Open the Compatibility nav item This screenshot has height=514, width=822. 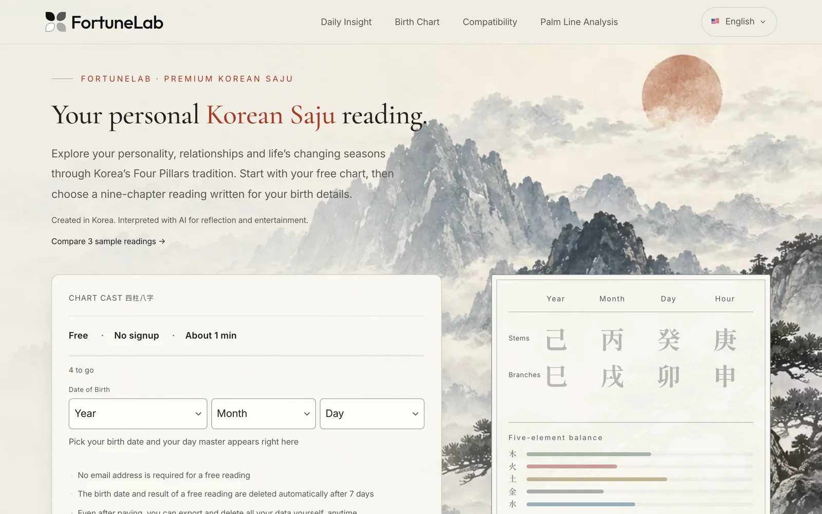(490, 22)
